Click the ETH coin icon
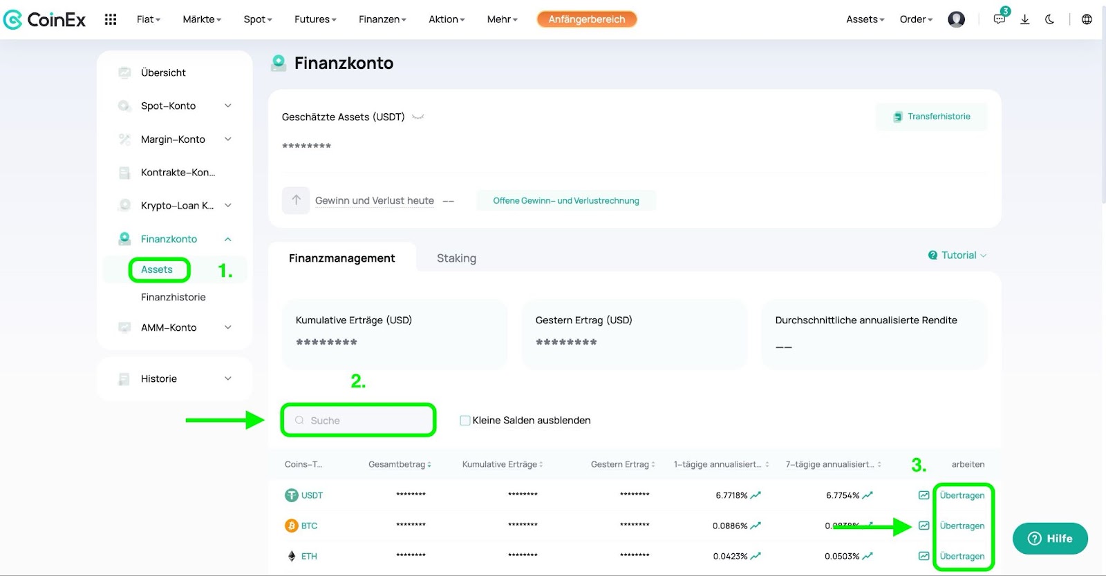Screen dimensions: 1106x576 (x=292, y=556)
